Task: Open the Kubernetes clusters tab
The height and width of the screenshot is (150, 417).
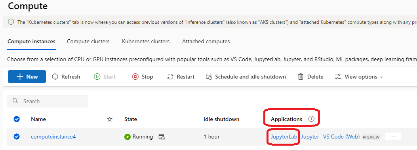Action: pyautogui.click(x=146, y=42)
